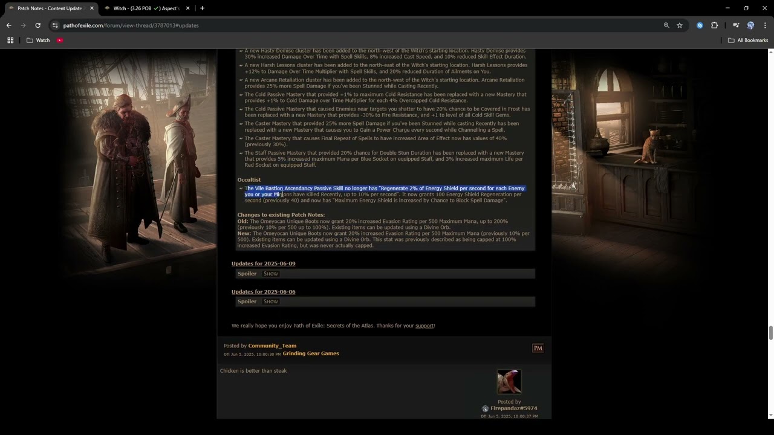
Task: Open the Community_Team profile
Action: click(x=272, y=346)
